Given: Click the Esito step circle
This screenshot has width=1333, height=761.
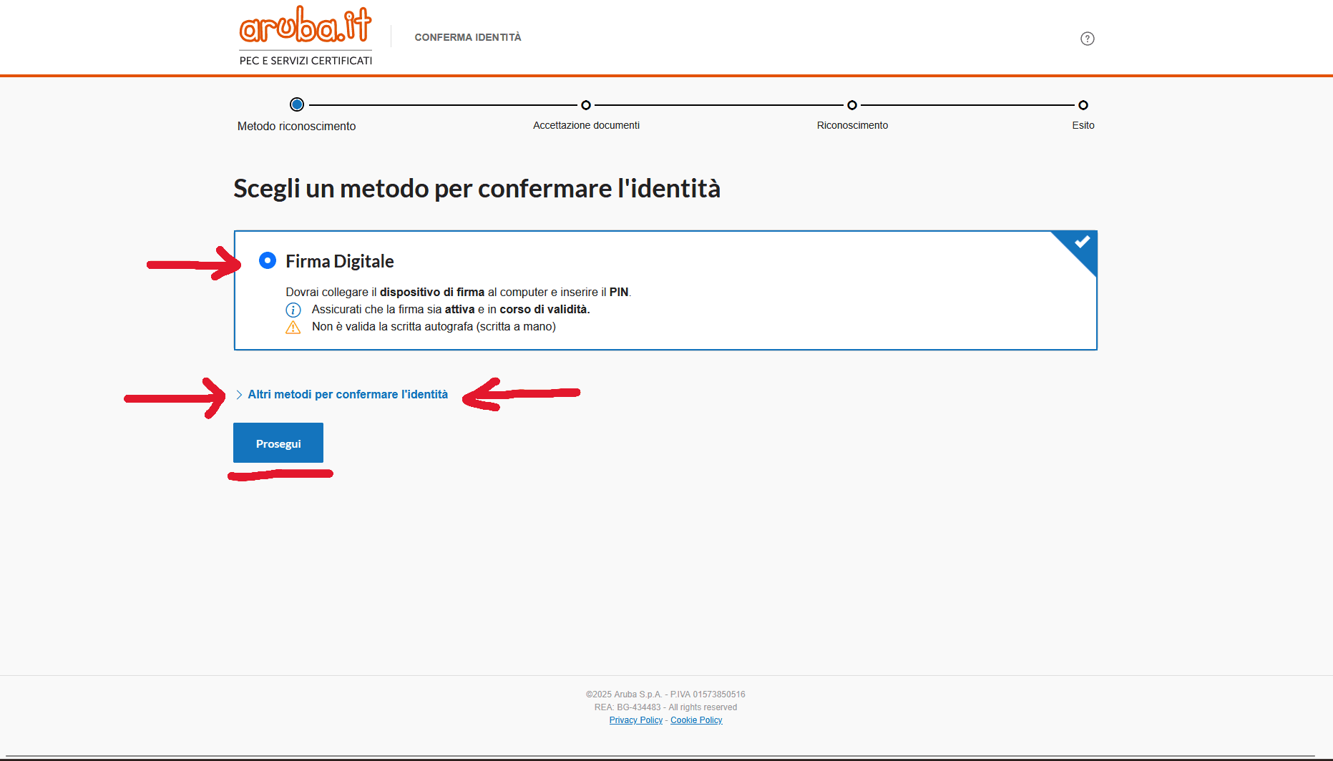Looking at the screenshot, I should [x=1083, y=105].
